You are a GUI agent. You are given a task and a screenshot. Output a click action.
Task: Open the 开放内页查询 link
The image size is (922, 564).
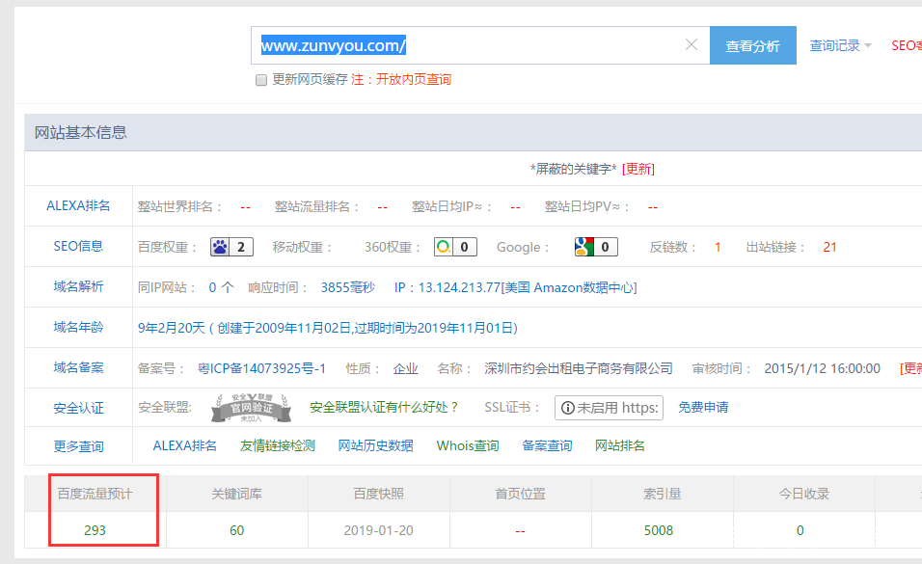coord(412,79)
